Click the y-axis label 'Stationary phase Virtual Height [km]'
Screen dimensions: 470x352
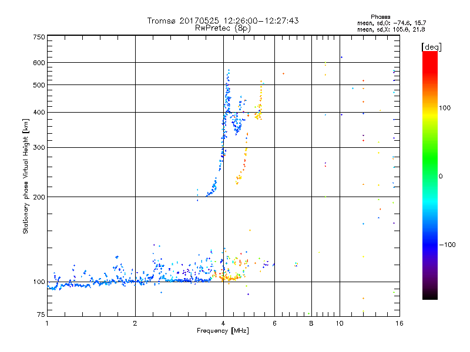(x=26, y=177)
